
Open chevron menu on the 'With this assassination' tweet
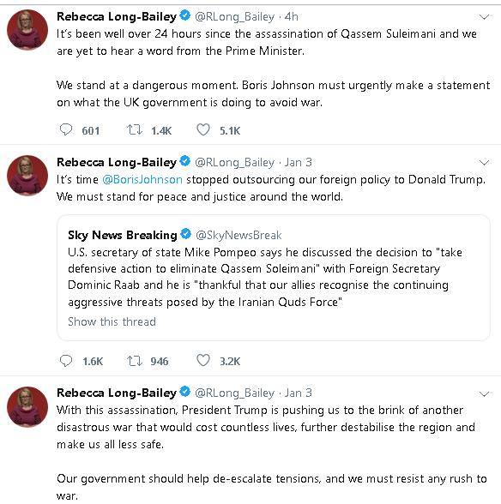[484, 393]
